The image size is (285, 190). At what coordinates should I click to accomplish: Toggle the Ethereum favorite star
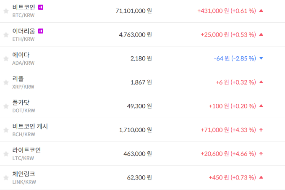6,35
